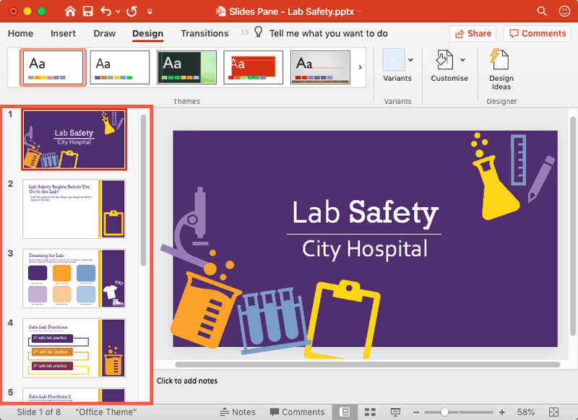Switch to Slide Sorter view
The height and width of the screenshot is (420, 578).
370,412
